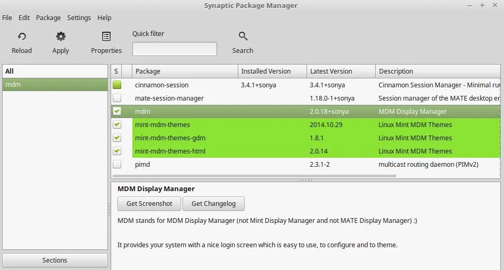504x270 pixels.
Task: Click the multicast routing daemon description
Action: (428, 164)
